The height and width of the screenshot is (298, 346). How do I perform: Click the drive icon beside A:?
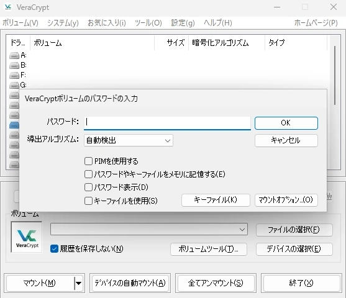tap(14, 55)
